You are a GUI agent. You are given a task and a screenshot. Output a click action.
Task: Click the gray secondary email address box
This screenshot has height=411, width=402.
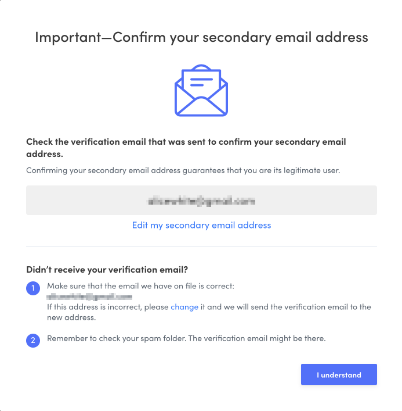point(201,201)
